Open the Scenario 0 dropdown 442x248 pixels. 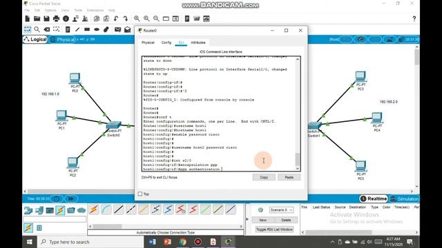(281, 209)
